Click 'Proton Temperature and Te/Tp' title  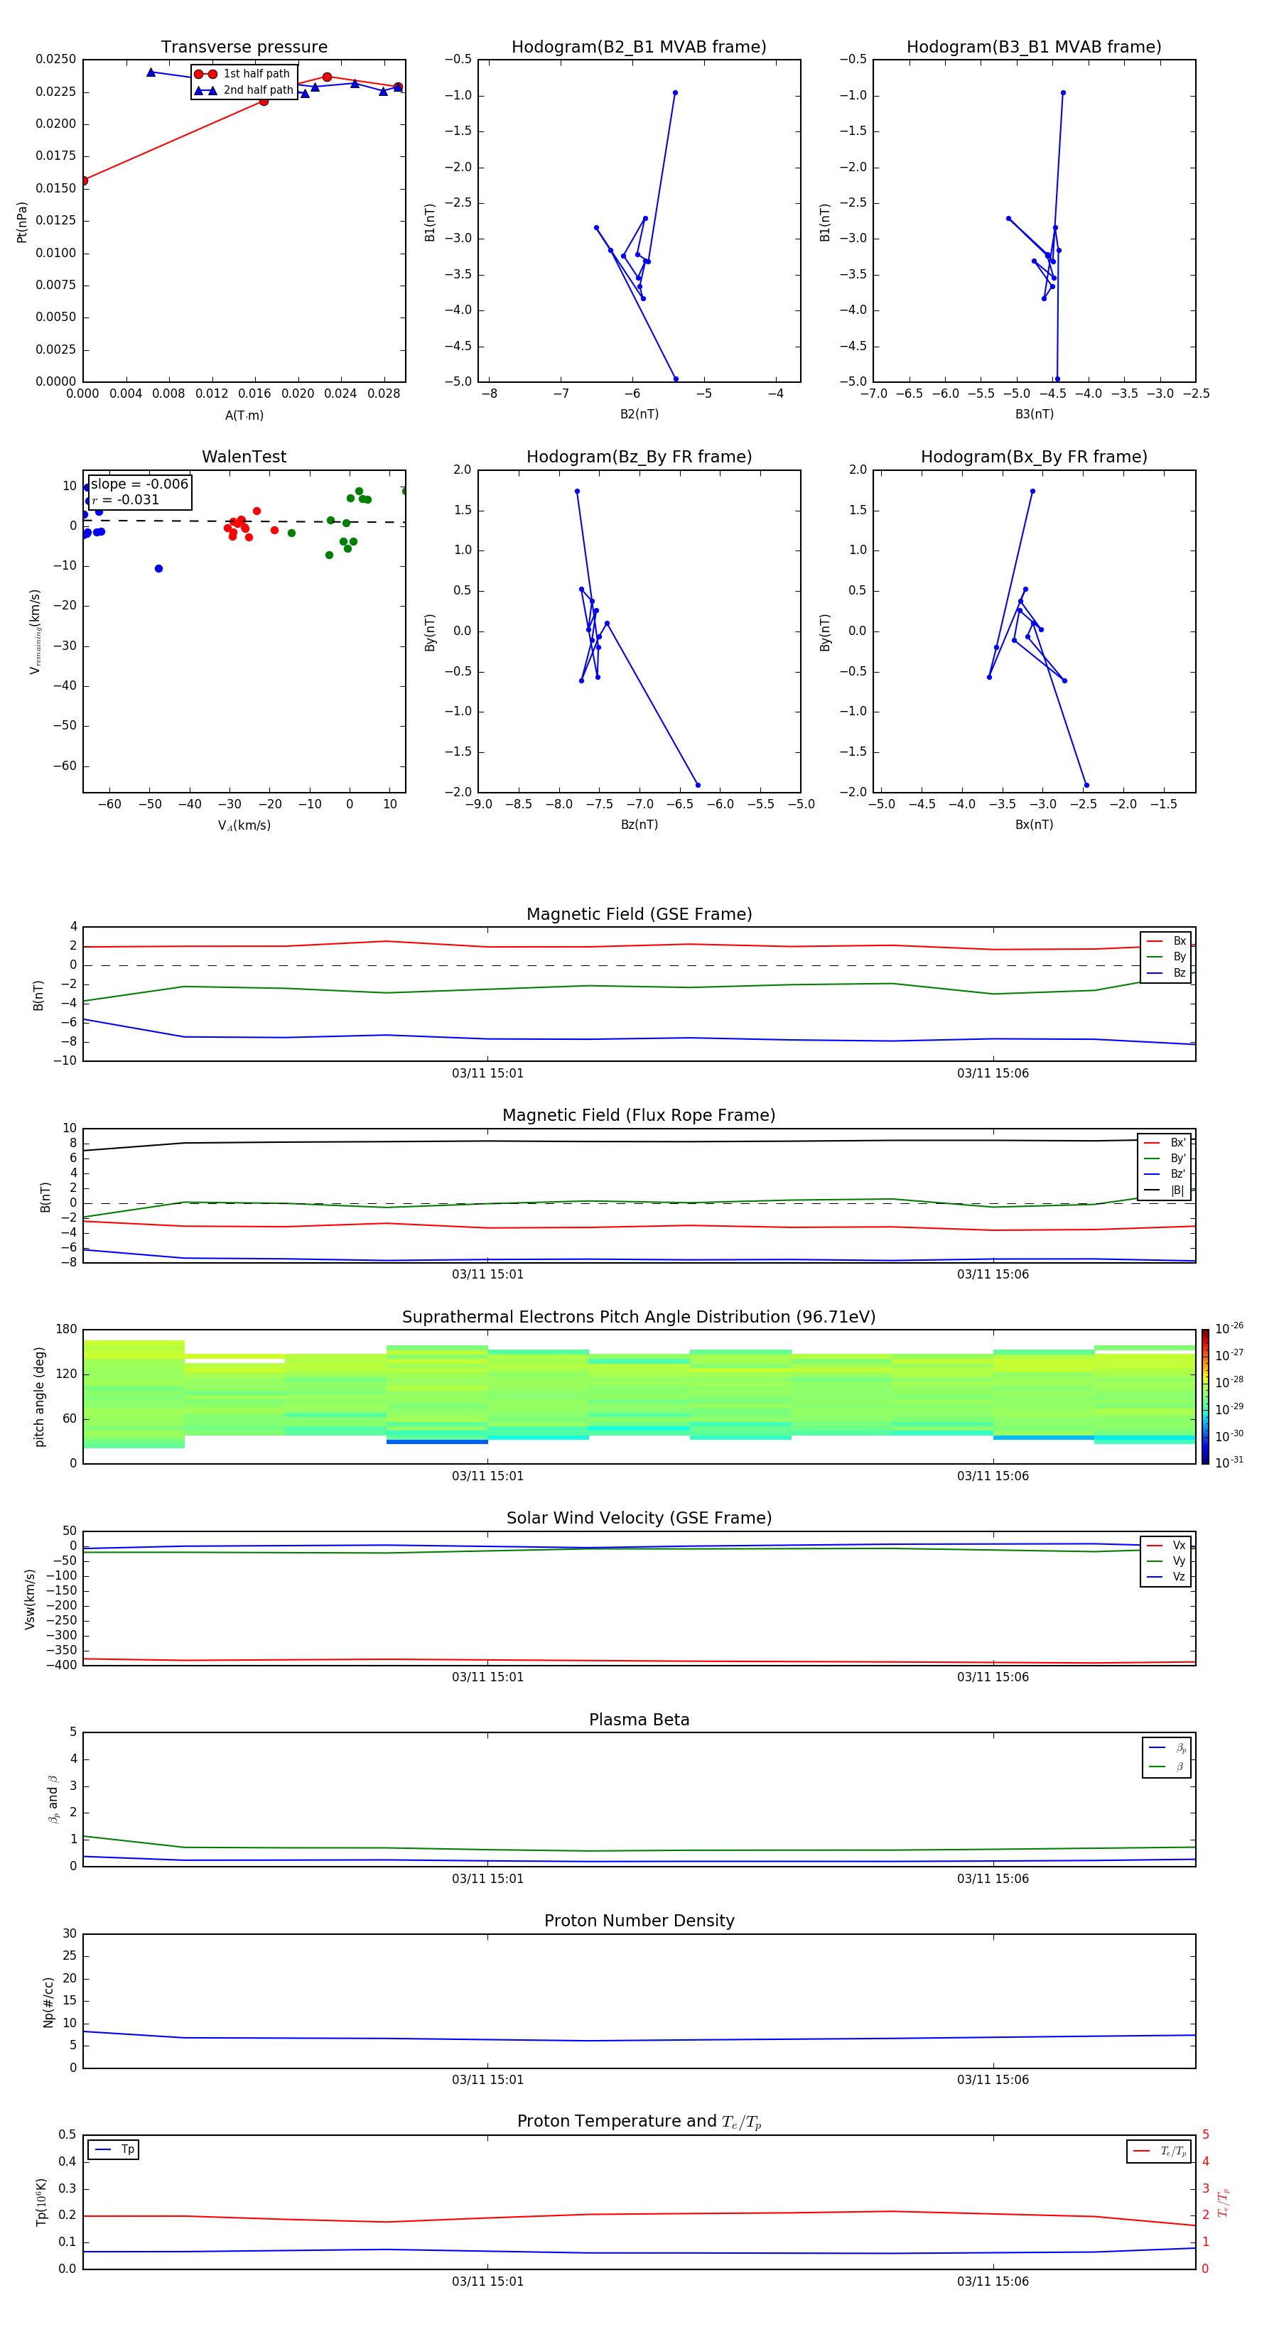(639, 2121)
